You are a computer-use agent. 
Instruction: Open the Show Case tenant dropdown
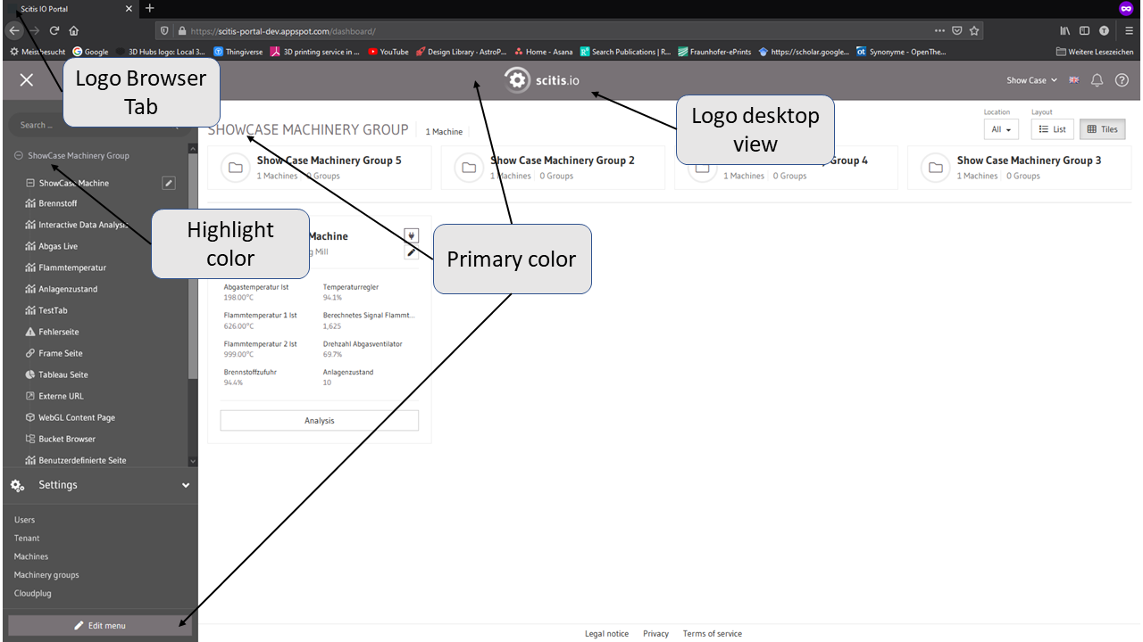1031,80
